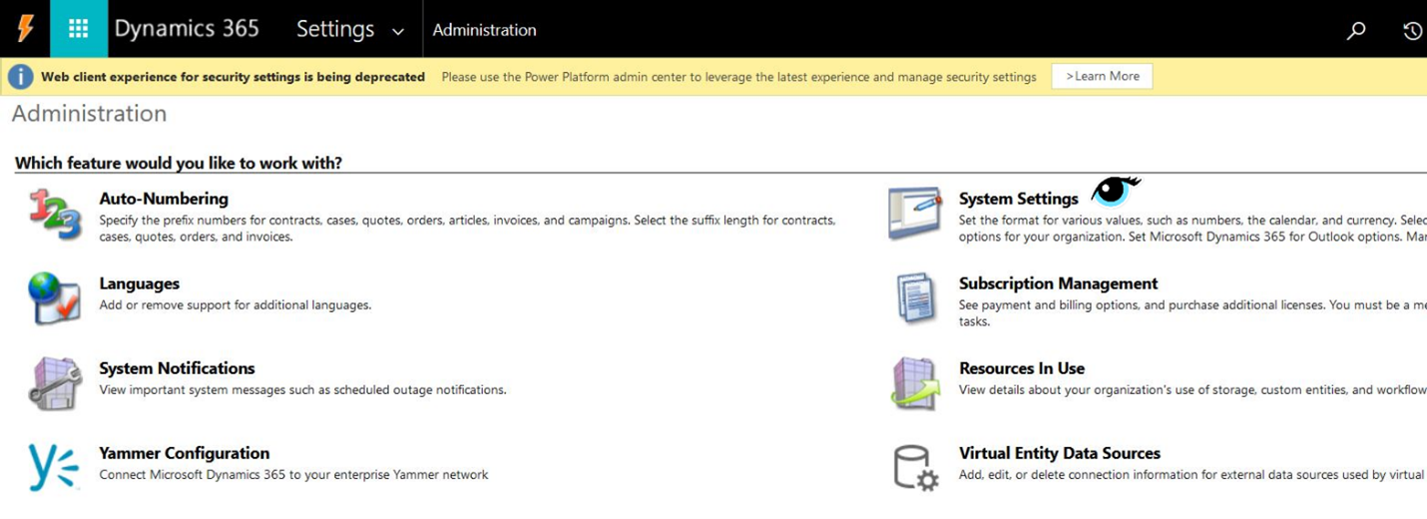The image size is (1427, 519).
Task: Click the Auto-Numbering 123 icon
Action: [55, 214]
